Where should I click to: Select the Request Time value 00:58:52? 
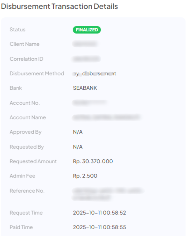click(99, 213)
